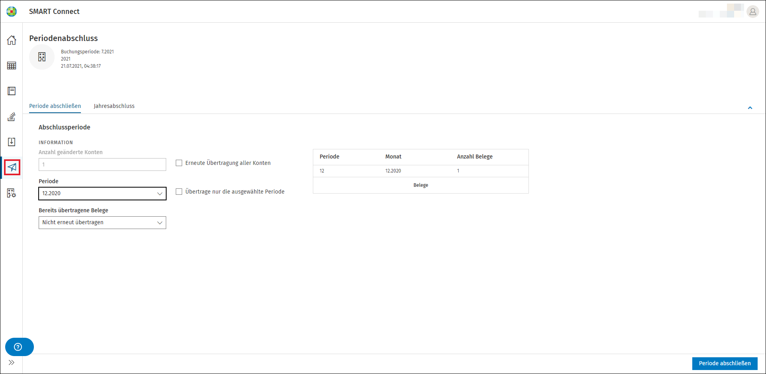766x374 pixels.
Task: Click the Monat column header
Action: coord(393,157)
